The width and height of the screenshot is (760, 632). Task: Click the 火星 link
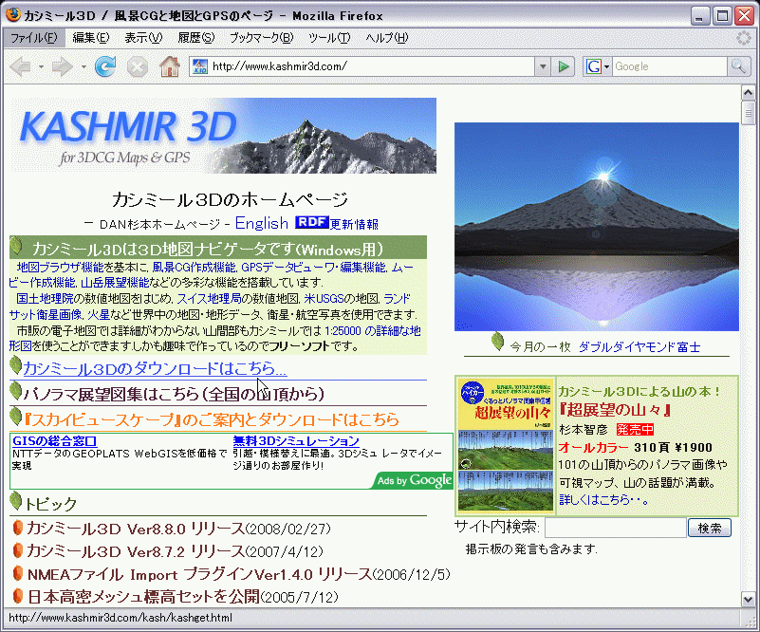pyautogui.click(x=99, y=314)
